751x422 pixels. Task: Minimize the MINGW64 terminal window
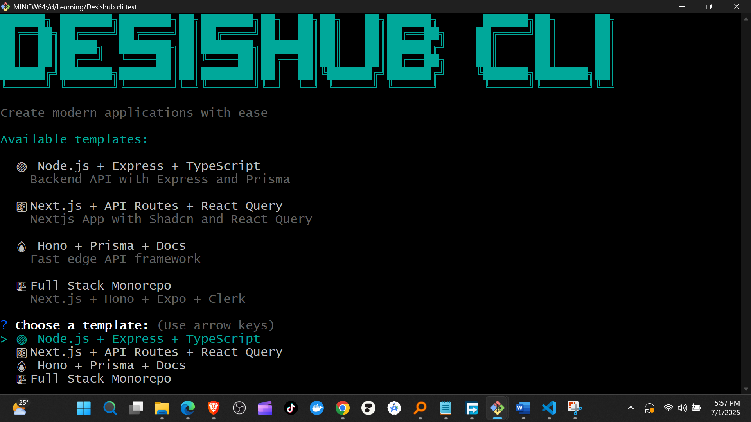682,7
